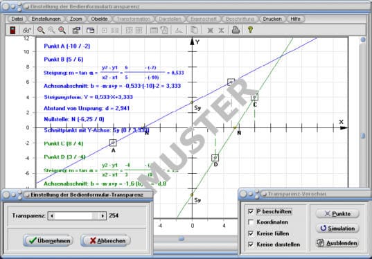Select point B marker on blue line
The width and height of the screenshot is (372, 259).
tap(231, 82)
